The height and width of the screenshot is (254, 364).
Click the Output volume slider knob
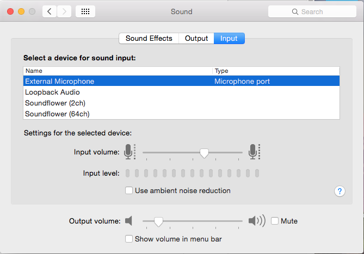point(158,221)
